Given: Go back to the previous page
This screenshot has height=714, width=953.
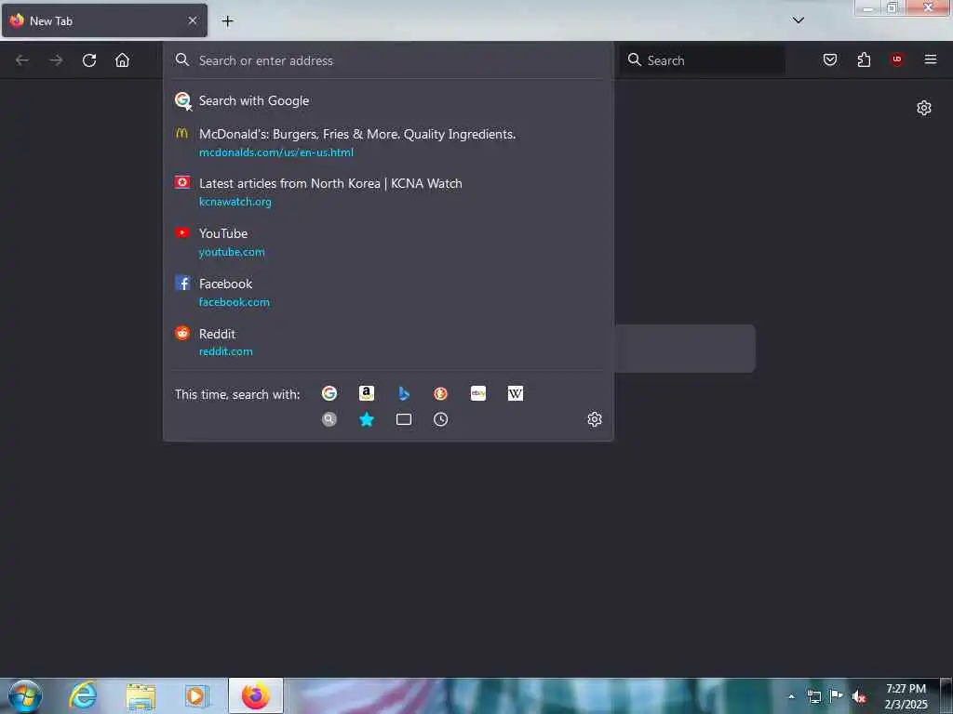Looking at the screenshot, I should [x=22, y=60].
